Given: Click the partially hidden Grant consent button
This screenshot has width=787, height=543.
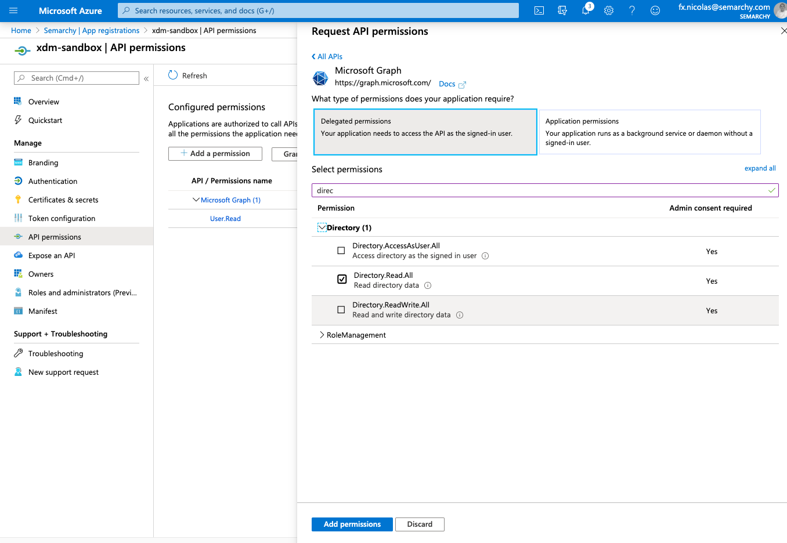Looking at the screenshot, I should pyautogui.click(x=284, y=154).
